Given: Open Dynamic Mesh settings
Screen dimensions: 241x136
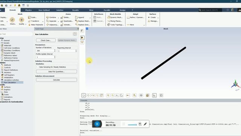Looking at the screenshot, I should click(115, 17).
